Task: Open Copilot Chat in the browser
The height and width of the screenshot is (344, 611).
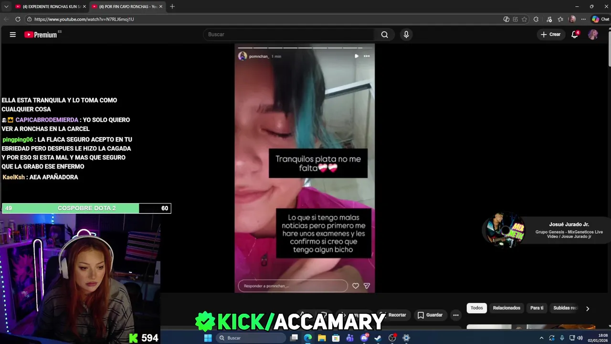Action: tap(600, 19)
